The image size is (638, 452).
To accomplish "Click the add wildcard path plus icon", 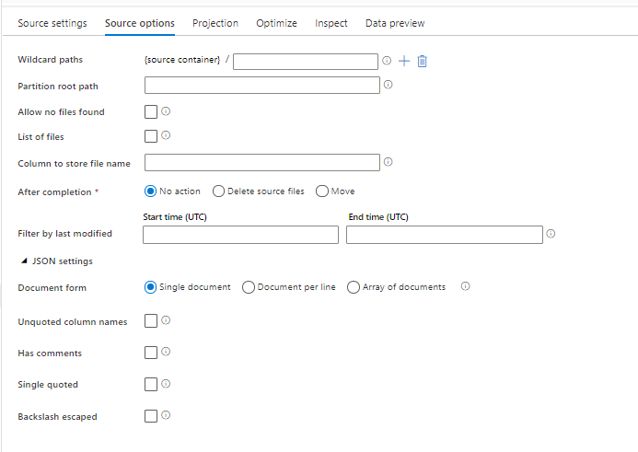I will tap(403, 61).
